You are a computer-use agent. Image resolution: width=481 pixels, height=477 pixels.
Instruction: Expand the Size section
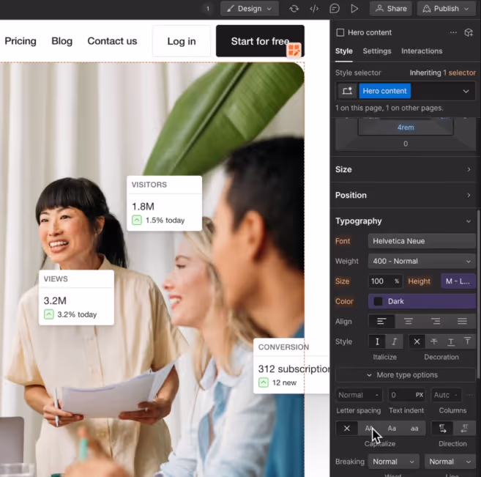[x=405, y=169]
